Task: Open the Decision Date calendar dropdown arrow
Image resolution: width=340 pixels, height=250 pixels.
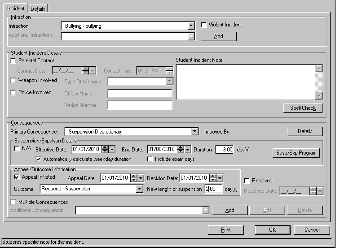Action: [x=220, y=178]
